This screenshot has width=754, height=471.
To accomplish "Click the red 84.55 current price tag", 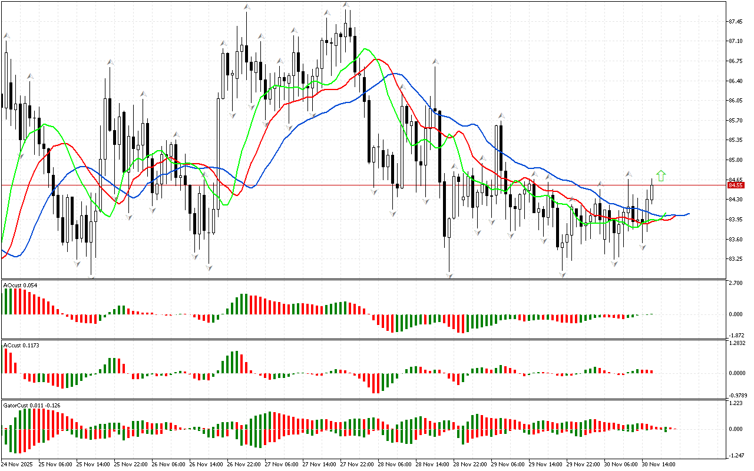I will click(x=736, y=185).
